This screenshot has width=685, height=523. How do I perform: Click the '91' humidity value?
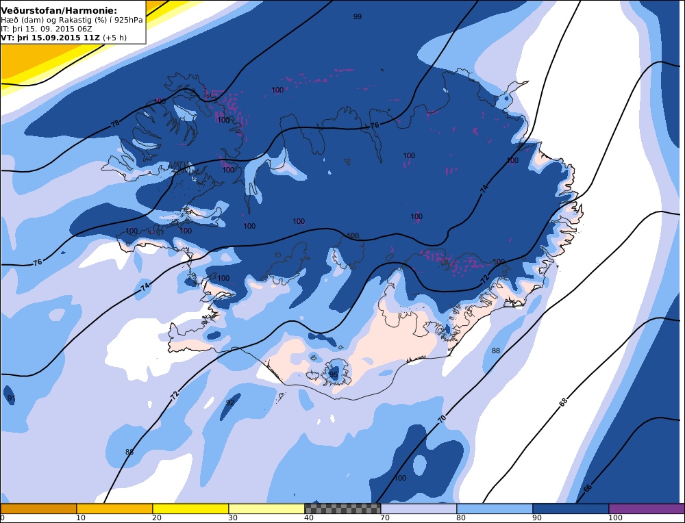pos(12,398)
